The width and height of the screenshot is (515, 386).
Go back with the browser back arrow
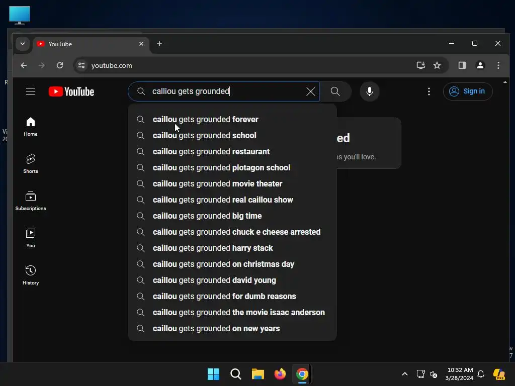[24, 65]
